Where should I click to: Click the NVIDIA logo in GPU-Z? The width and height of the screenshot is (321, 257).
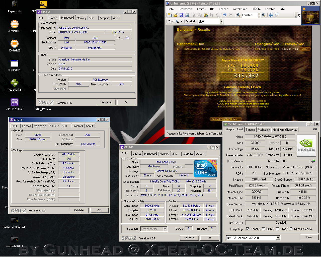306,146
